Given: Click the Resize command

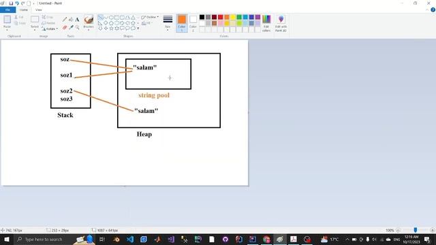Looking at the screenshot, I should click(x=48, y=23).
